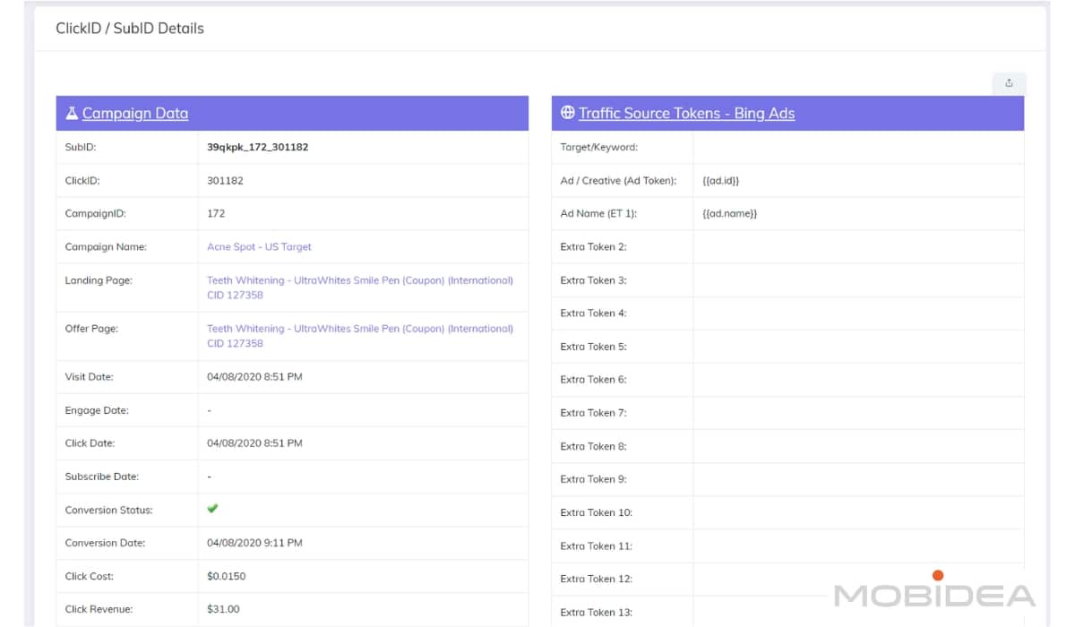Click the CampaignID: label
This screenshot has width=1075, height=627.
coord(95,213)
